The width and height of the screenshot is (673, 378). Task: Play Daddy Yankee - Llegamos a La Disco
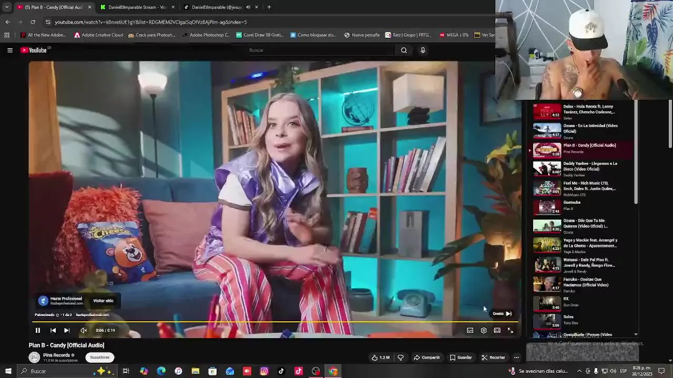[x=581, y=169]
